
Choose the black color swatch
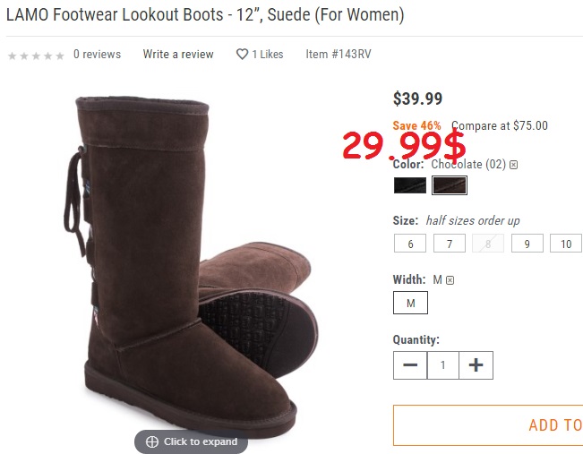pos(410,185)
